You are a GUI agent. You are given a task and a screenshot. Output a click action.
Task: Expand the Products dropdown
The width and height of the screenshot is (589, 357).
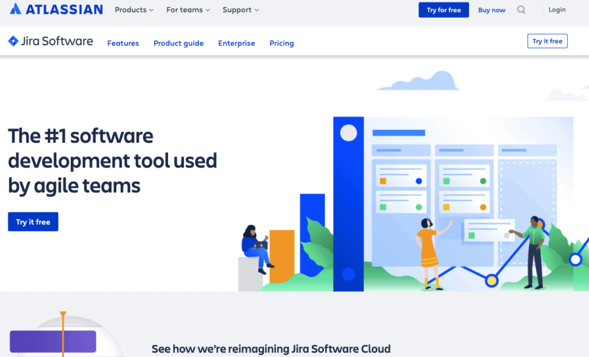(x=134, y=10)
